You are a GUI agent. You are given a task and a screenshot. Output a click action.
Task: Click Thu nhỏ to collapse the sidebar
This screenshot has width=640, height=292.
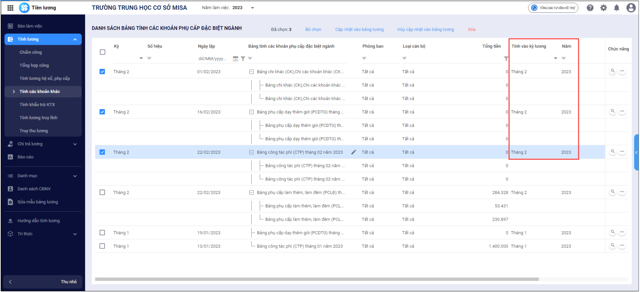43,282
